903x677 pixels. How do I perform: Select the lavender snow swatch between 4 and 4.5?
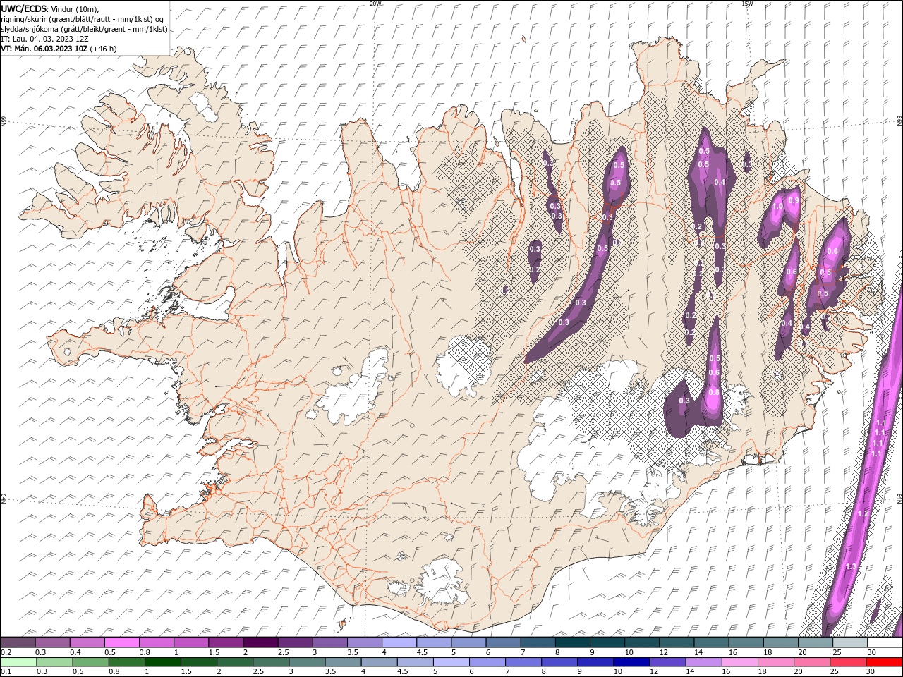(399, 642)
